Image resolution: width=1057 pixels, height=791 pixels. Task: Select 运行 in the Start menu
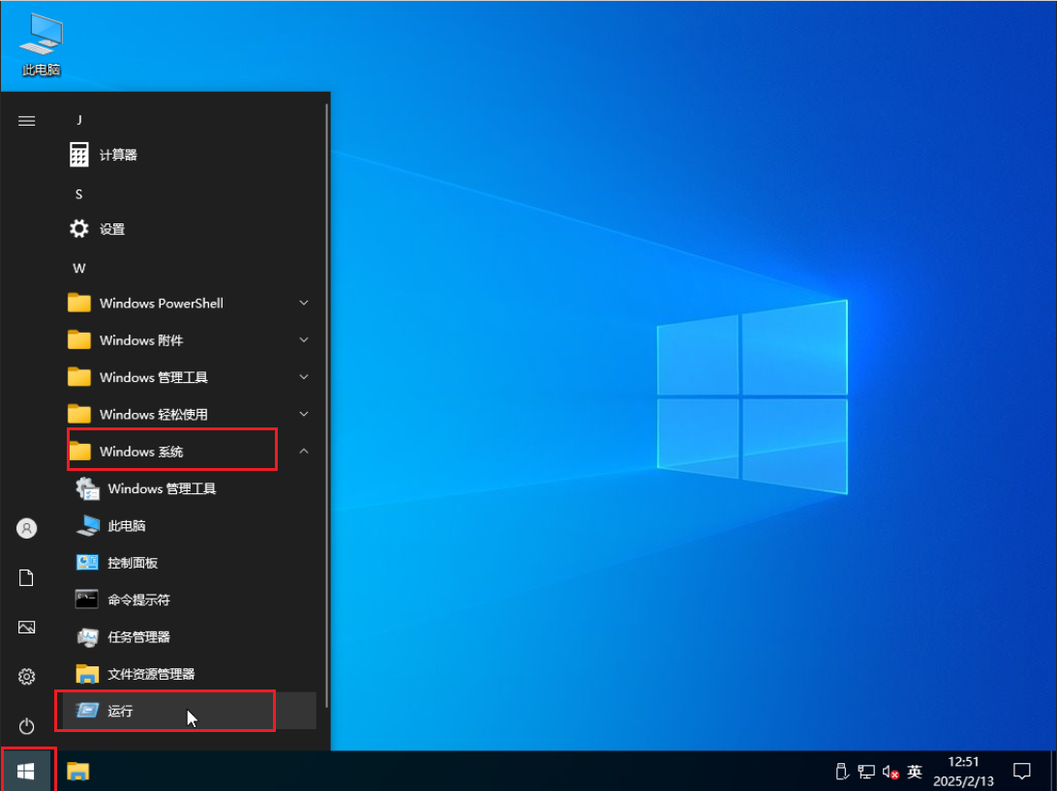click(120, 711)
